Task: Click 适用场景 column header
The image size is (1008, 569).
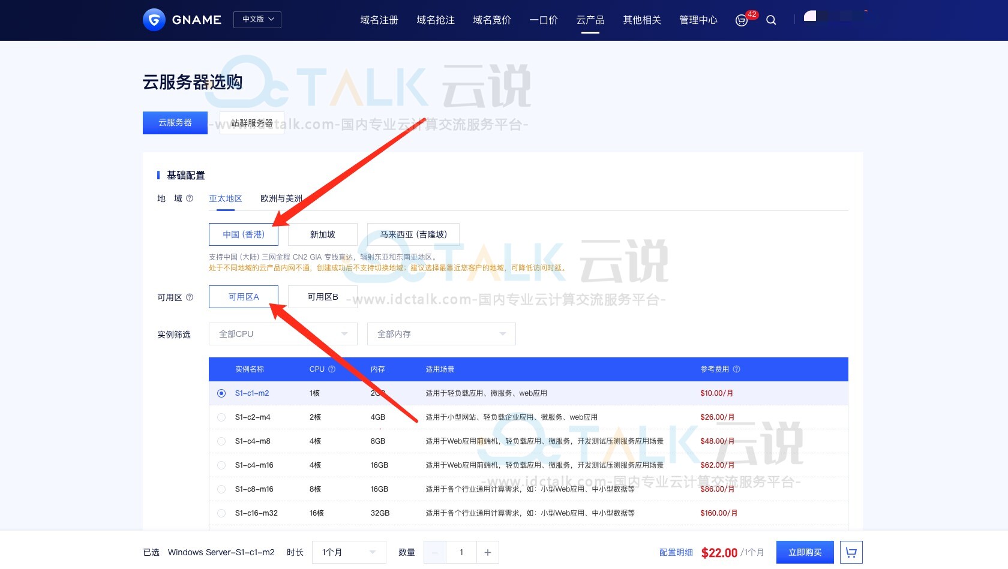Action: [x=440, y=369]
